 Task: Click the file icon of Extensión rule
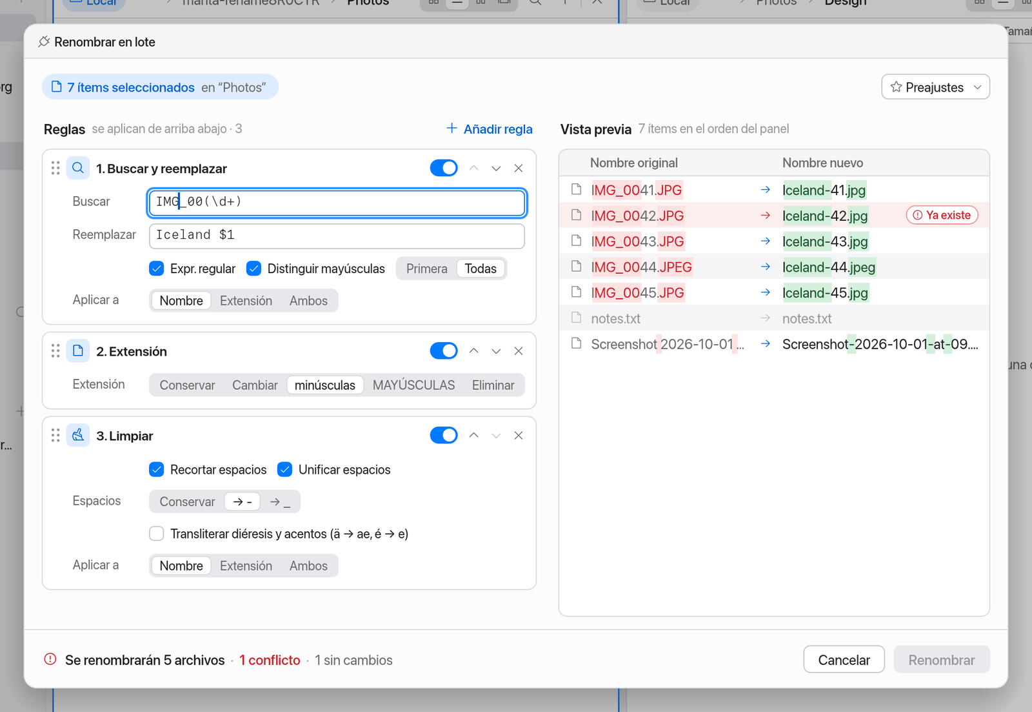(78, 351)
